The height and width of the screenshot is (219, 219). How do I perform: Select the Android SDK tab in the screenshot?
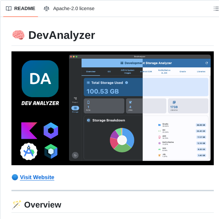point(146,71)
